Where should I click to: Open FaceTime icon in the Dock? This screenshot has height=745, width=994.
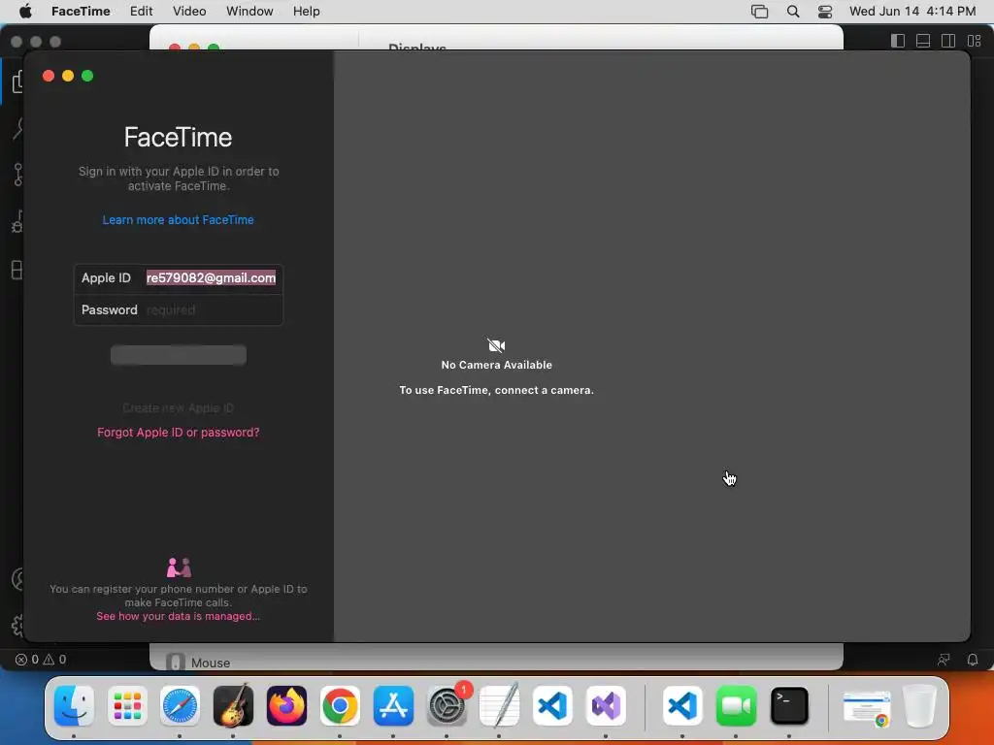(736, 706)
